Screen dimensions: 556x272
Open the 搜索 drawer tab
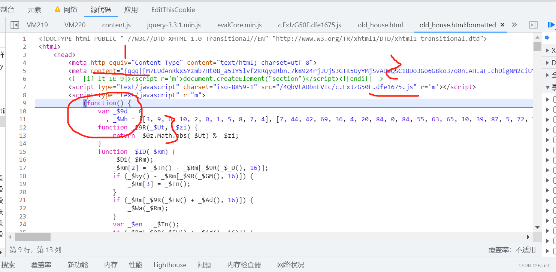(x=8, y=265)
